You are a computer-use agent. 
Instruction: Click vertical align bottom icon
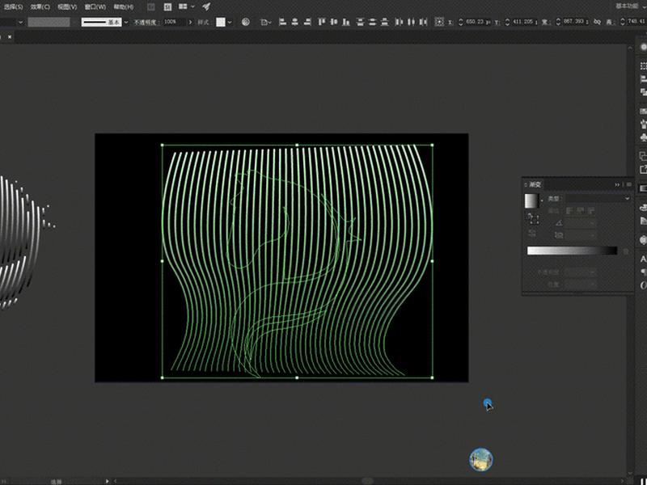[346, 22]
